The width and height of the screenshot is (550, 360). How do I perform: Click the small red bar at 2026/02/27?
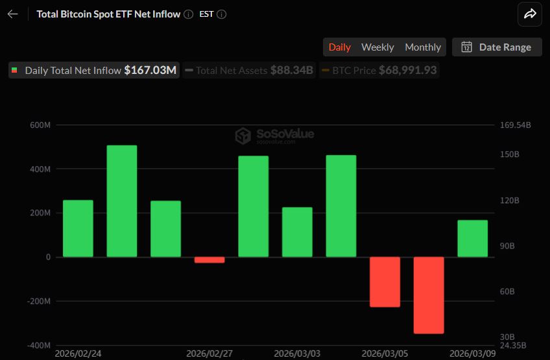click(x=209, y=260)
